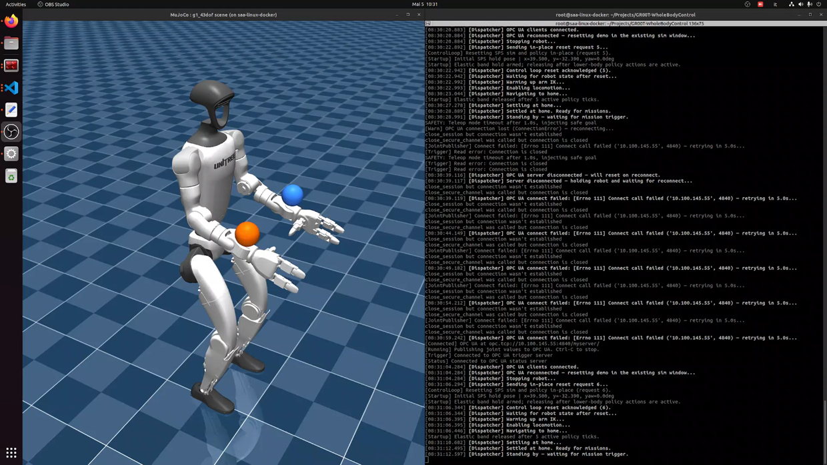Minimize the terminal window
Image resolution: width=827 pixels, height=465 pixels.
click(799, 15)
